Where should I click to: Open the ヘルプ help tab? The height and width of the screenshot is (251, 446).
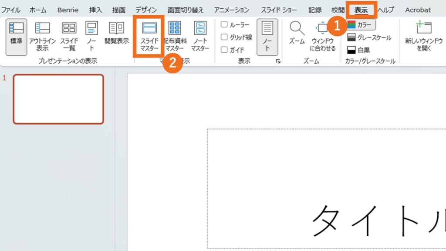click(x=386, y=10)
